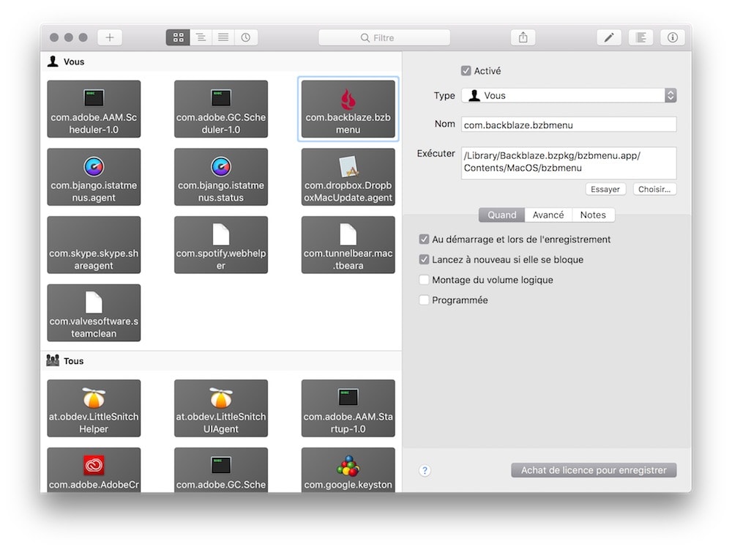Click the Essayer button
The height and width of the screenshot is (550, 732).
point(605,189)
